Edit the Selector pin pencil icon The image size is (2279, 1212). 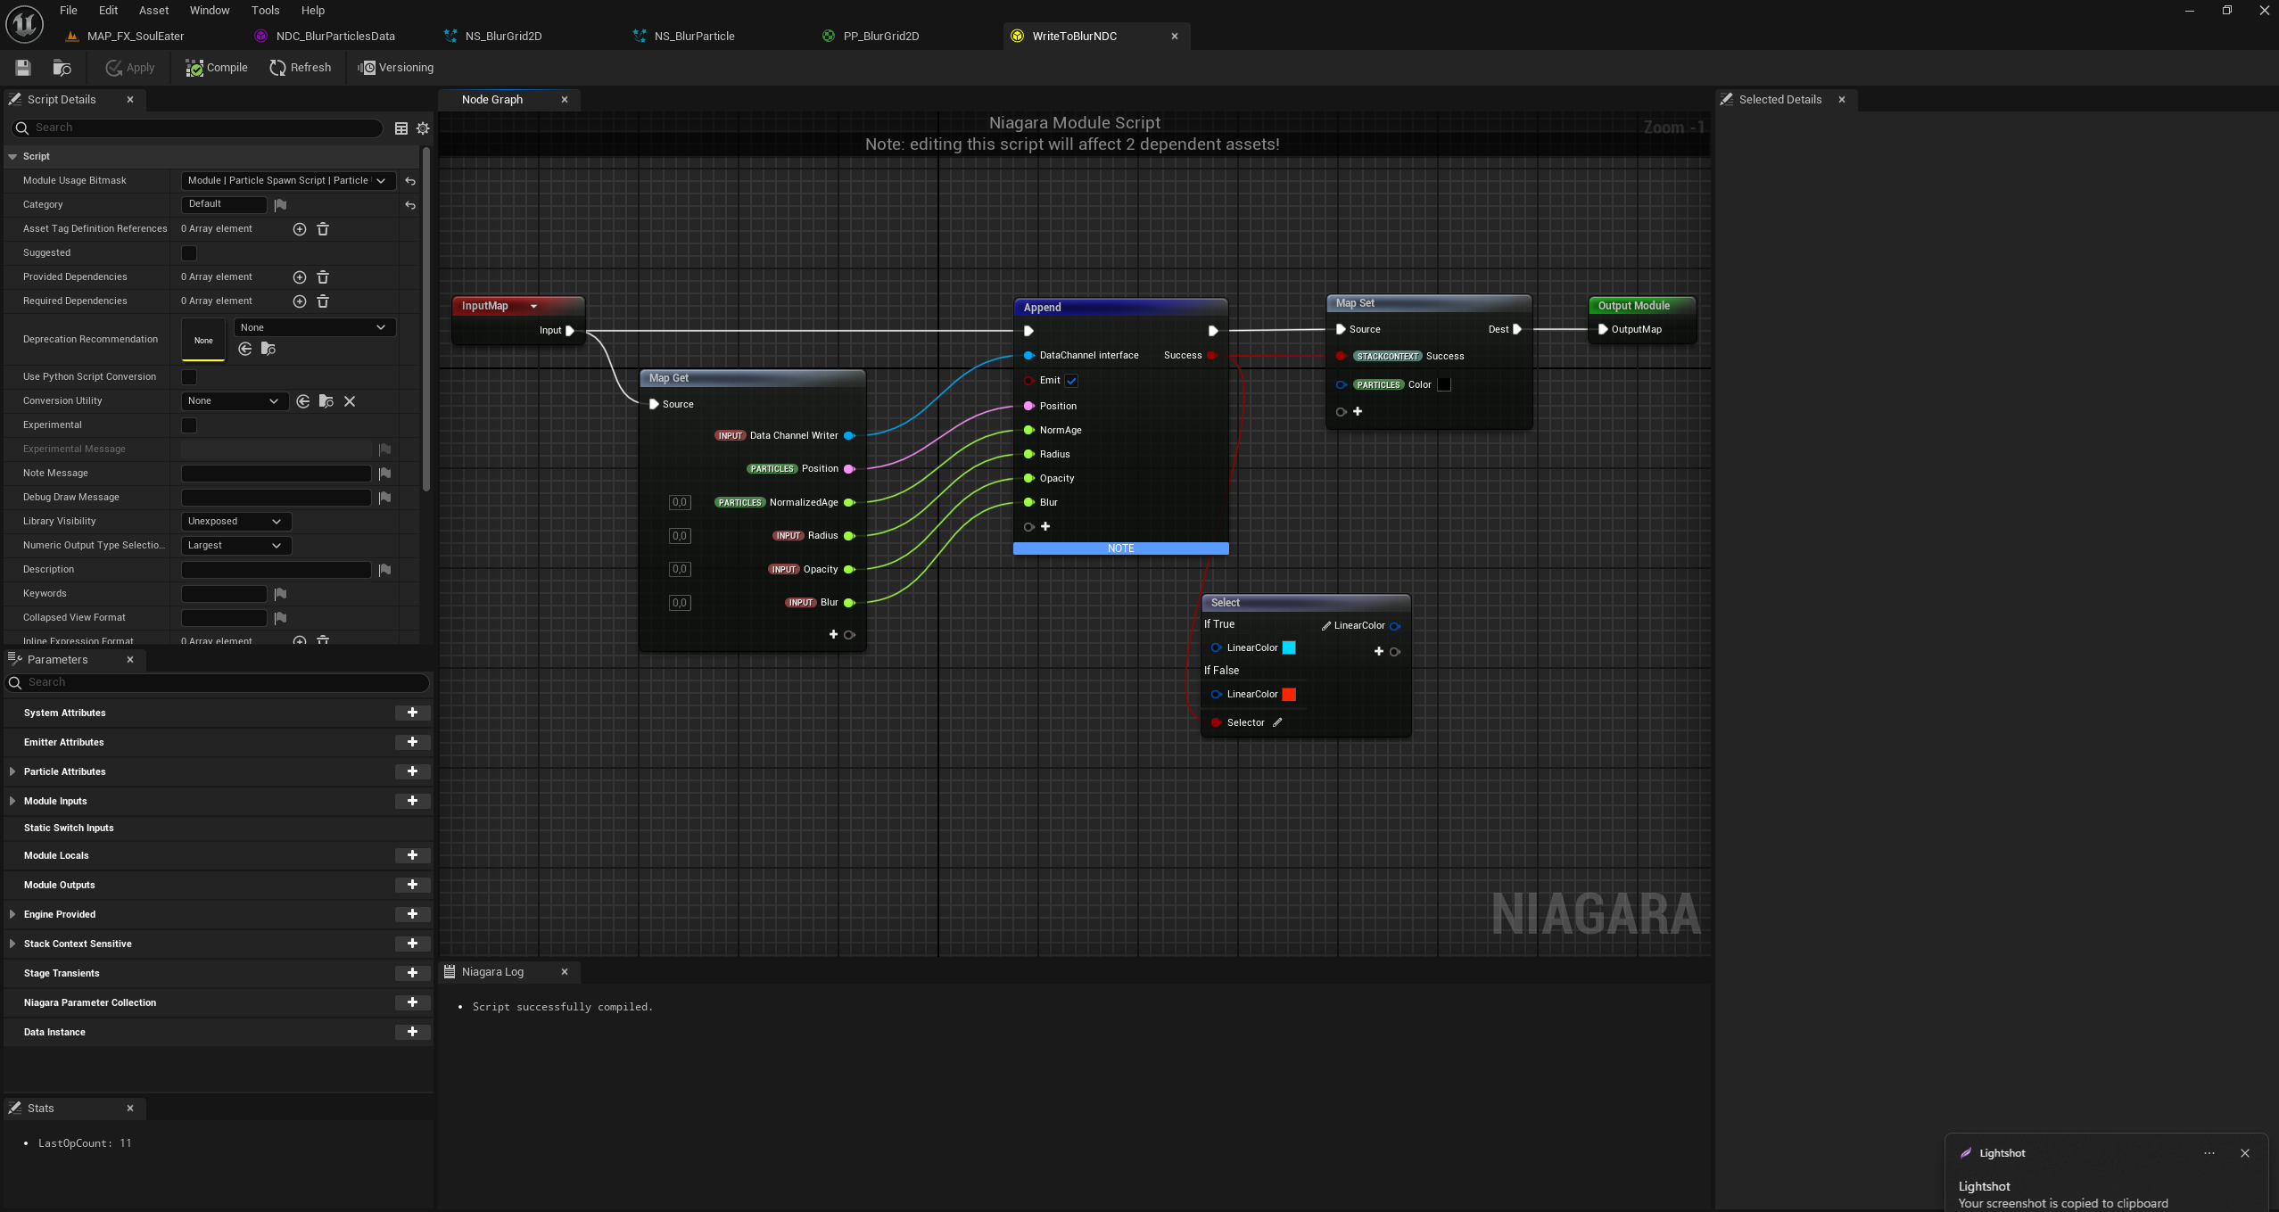(x=1277, y=722)
